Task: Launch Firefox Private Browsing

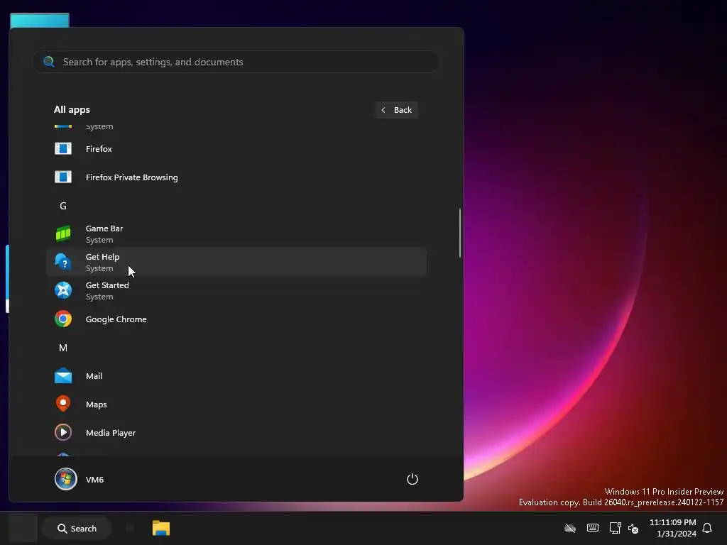Action: tap(236, 177)
